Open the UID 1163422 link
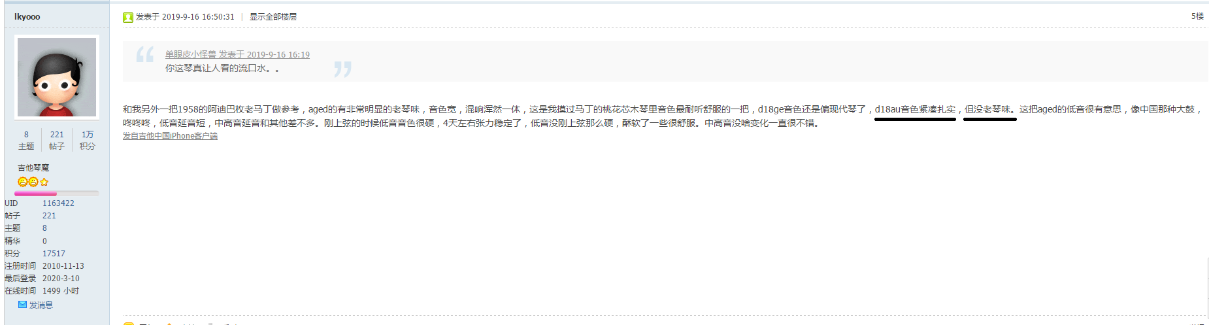This screenshot has height=325, width=1209. [x=58, y=203]
